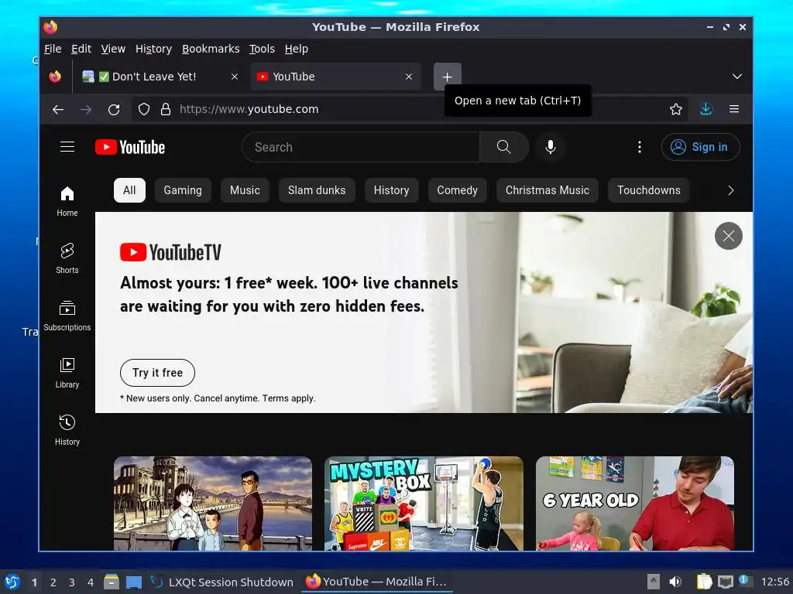Open clipboard manager tray icon
This screenshot has width=793, height=594.
pyautogui.click(x=704, y=582)
